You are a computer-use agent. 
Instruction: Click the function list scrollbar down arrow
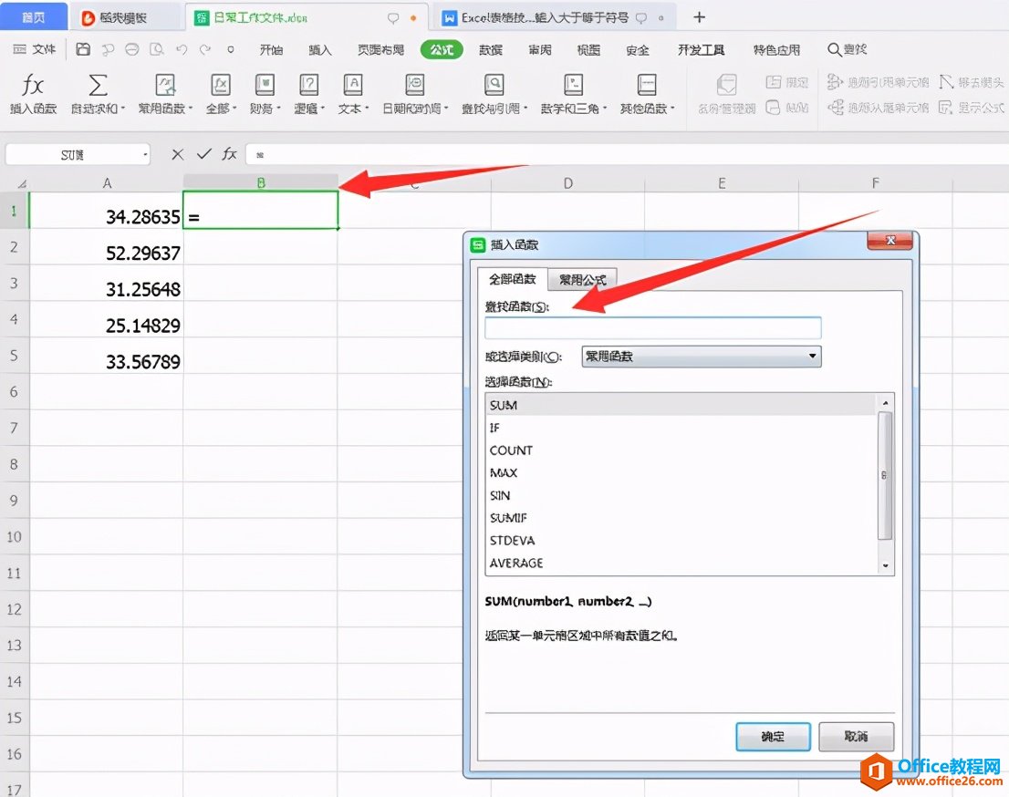[886, 565]
